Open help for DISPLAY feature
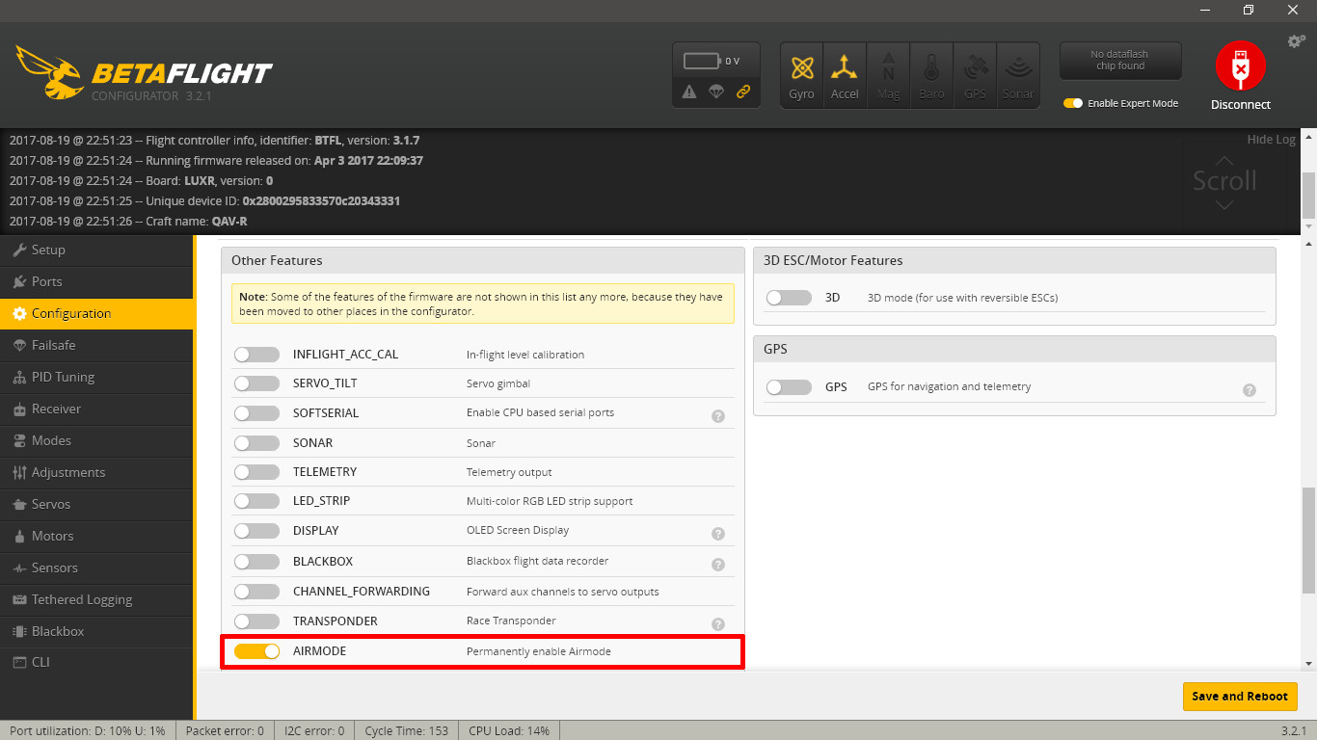Screen dimensions: 1317x740 pyautogui.click(x=718, y=534)
